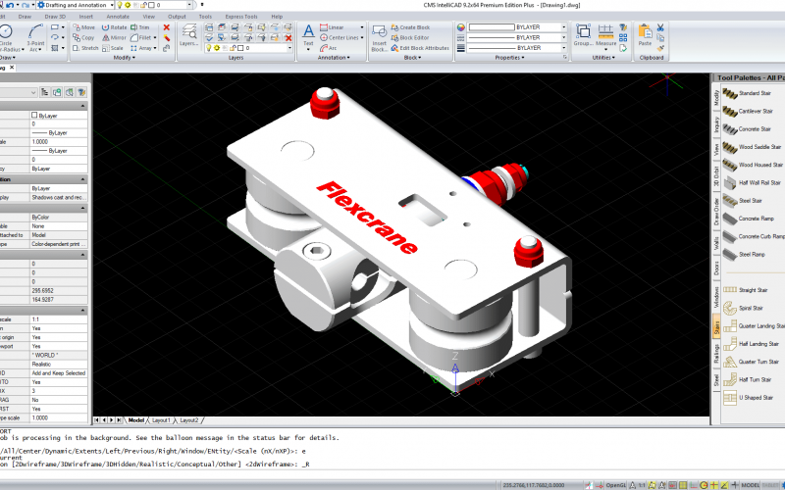Image resolution: width=785 pixels, height=490 pixels.
Task: Switch to the Layout1 tab
Action: pyautogui.click(x=161, y=419)
